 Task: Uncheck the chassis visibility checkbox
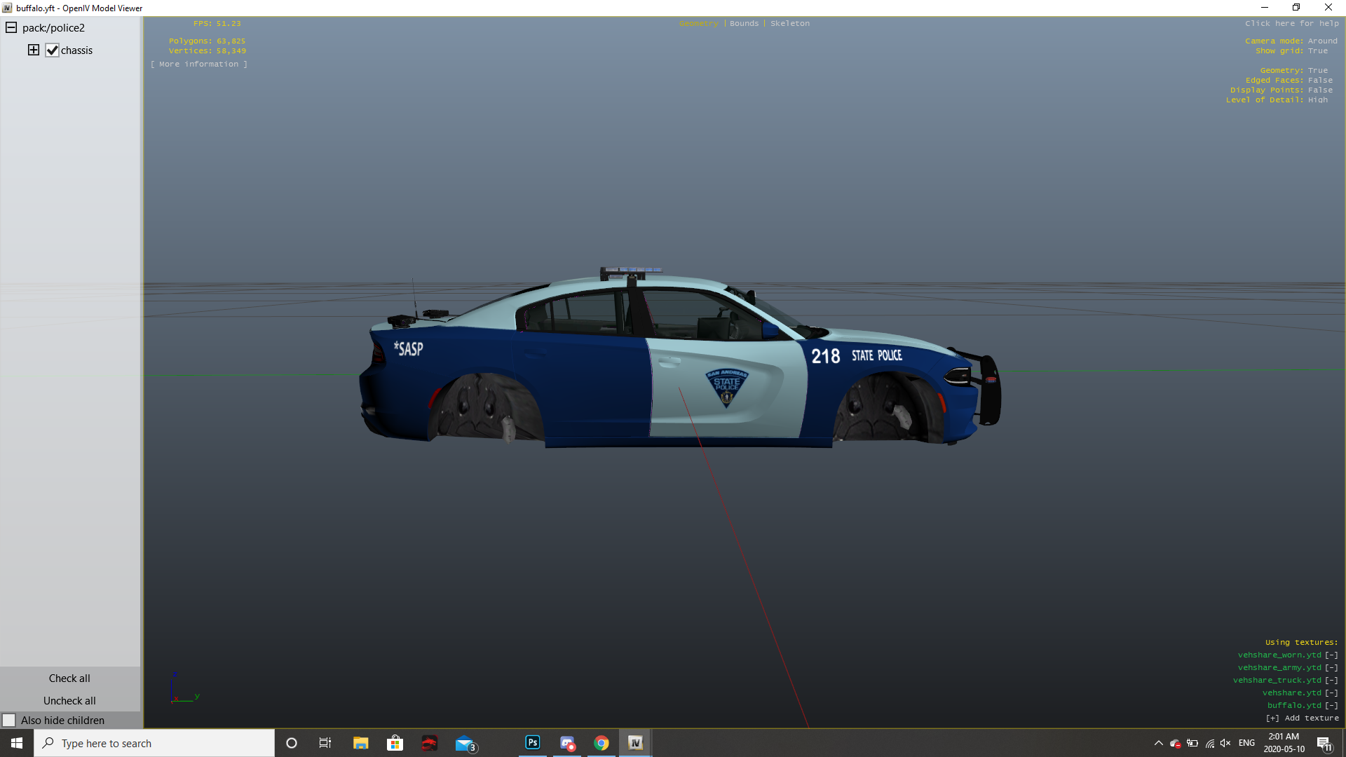coord(52,50)
